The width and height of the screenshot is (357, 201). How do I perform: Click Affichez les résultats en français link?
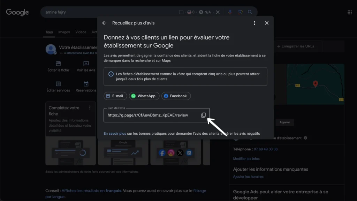91,191
